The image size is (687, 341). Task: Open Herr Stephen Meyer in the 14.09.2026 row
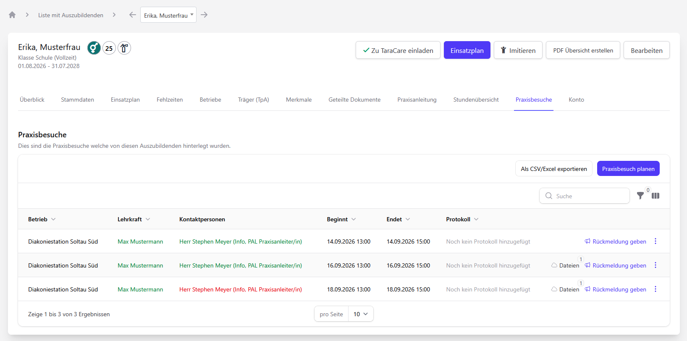tap(241, 241)
